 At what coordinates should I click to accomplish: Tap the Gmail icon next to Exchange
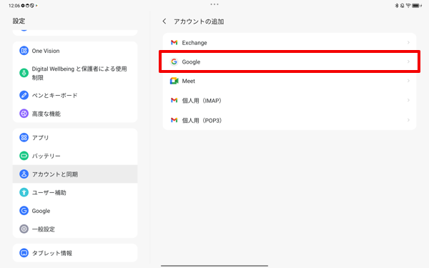tap(174, 42)
